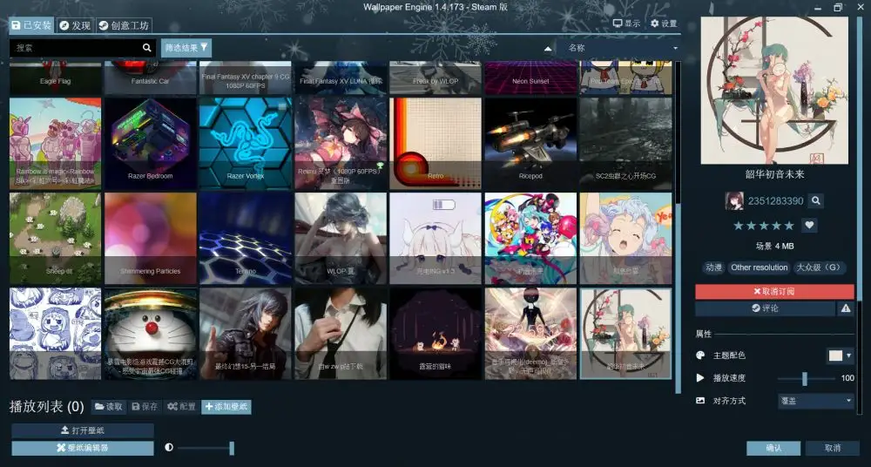Save playlist with 保存 disk button

(145, 407)
